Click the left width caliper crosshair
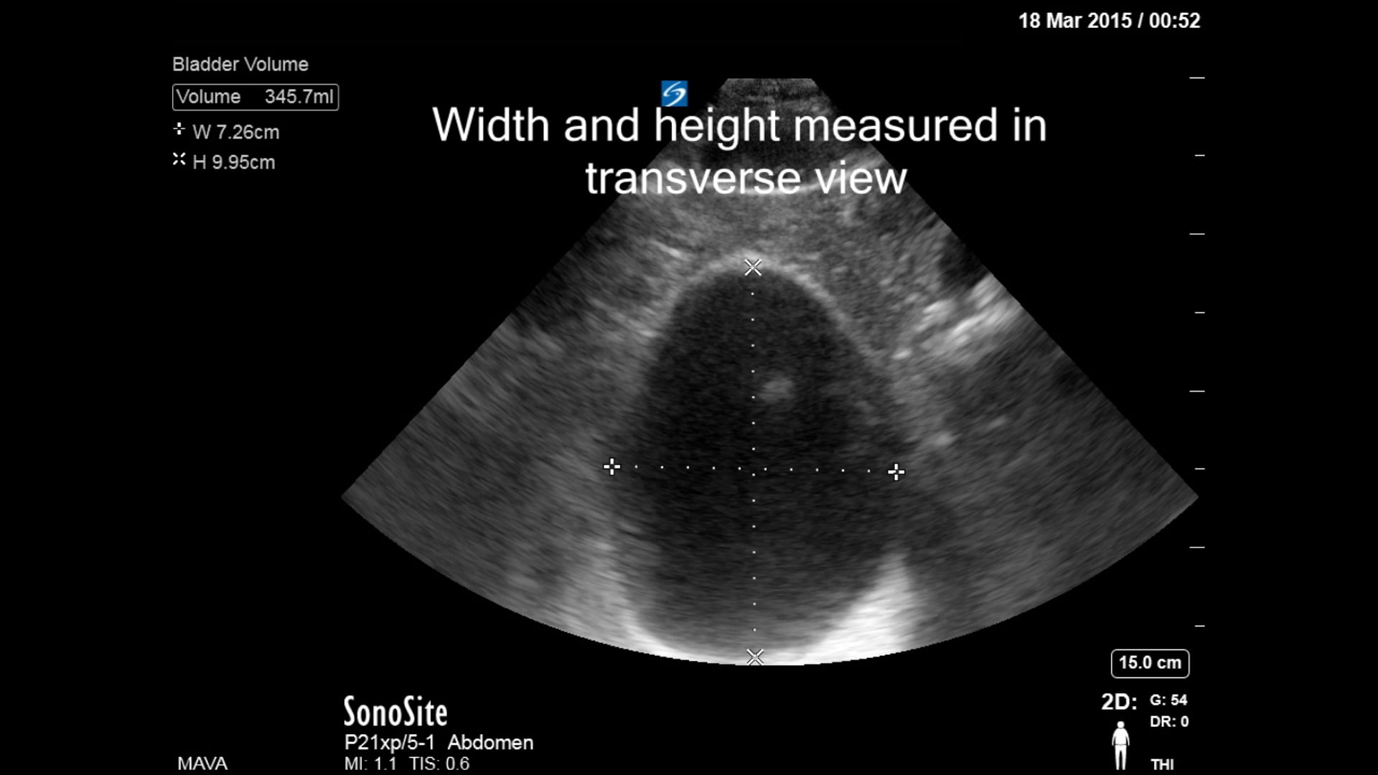The width and height of the screenshot is (1378, 775). [611, 467]
